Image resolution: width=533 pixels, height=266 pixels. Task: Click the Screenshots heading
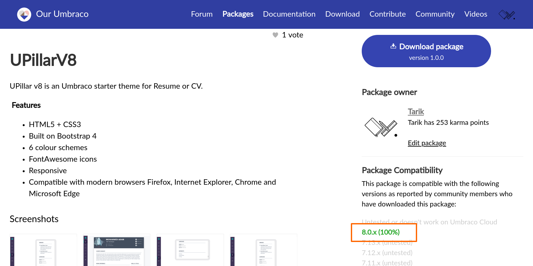[x=34, y=219]
